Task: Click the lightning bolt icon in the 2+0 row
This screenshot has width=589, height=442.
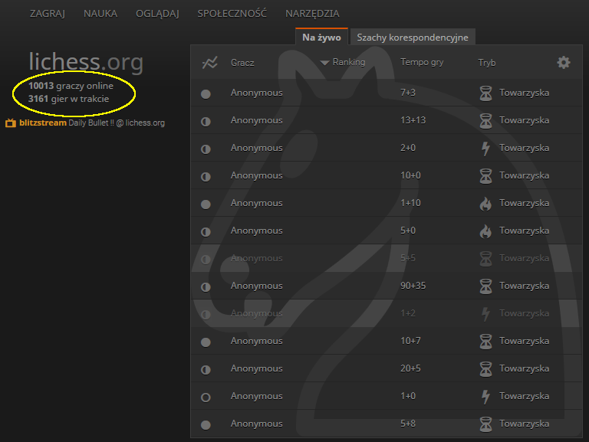Action: pyautogui.click(x=485, y=148)
